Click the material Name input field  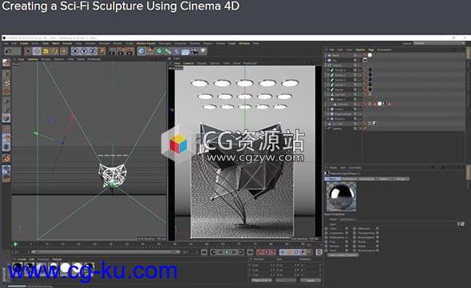click(x=398, y=219)
